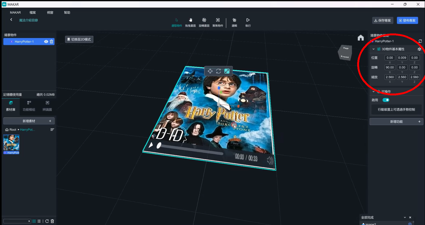Collapse the 3D物件基本屬性 section
Screen dimensions: 425x225
click(x=373, y=49)
